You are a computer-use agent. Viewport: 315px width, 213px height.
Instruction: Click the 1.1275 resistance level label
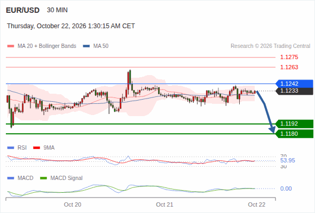click(289, 58)
